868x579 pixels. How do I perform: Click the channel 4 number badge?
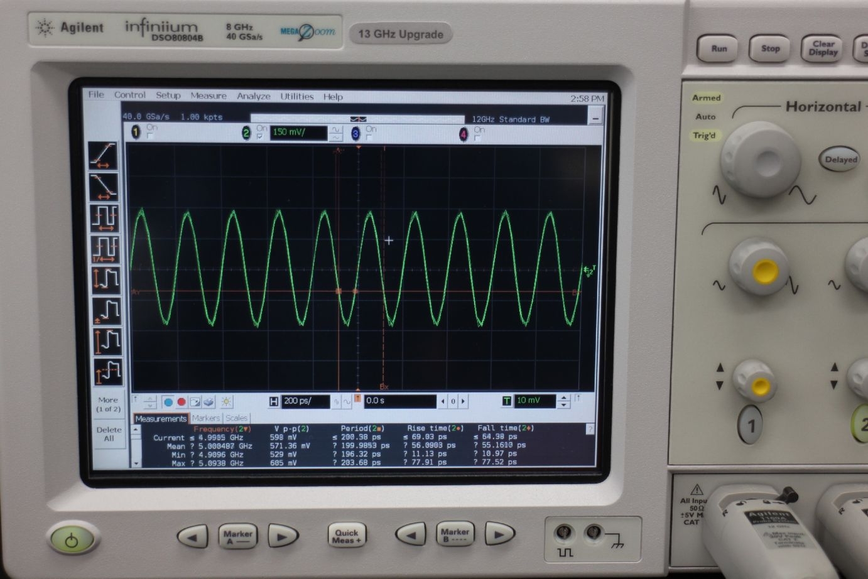(x=464, y=134)
